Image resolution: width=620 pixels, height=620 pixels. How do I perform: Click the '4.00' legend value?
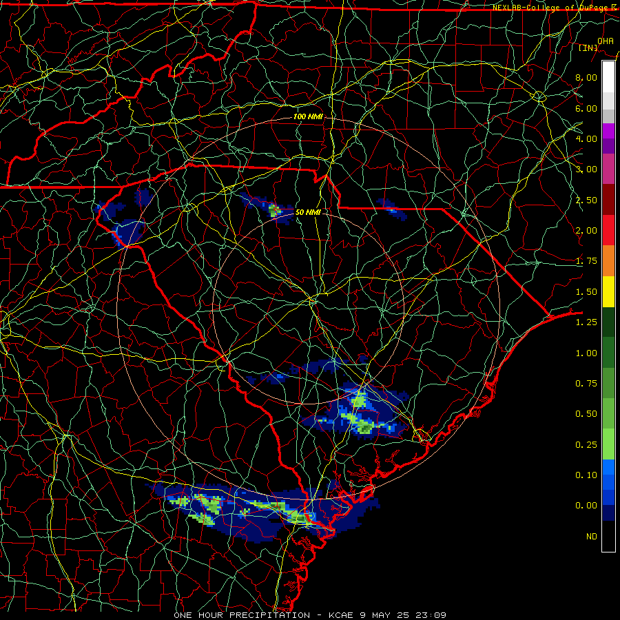point(586,138)
